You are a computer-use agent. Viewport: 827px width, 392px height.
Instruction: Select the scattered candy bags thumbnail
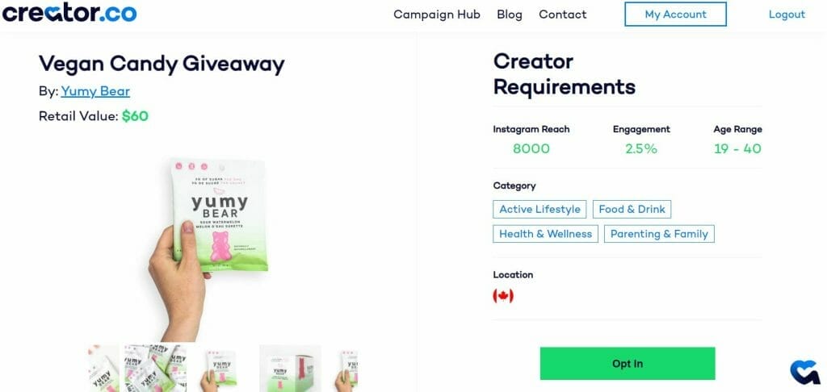click(x=156, y=369)
